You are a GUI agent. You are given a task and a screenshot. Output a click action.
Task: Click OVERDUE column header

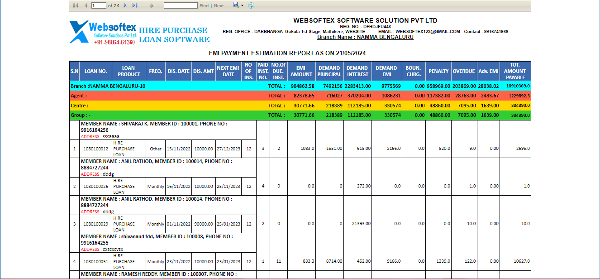point(464,71)
